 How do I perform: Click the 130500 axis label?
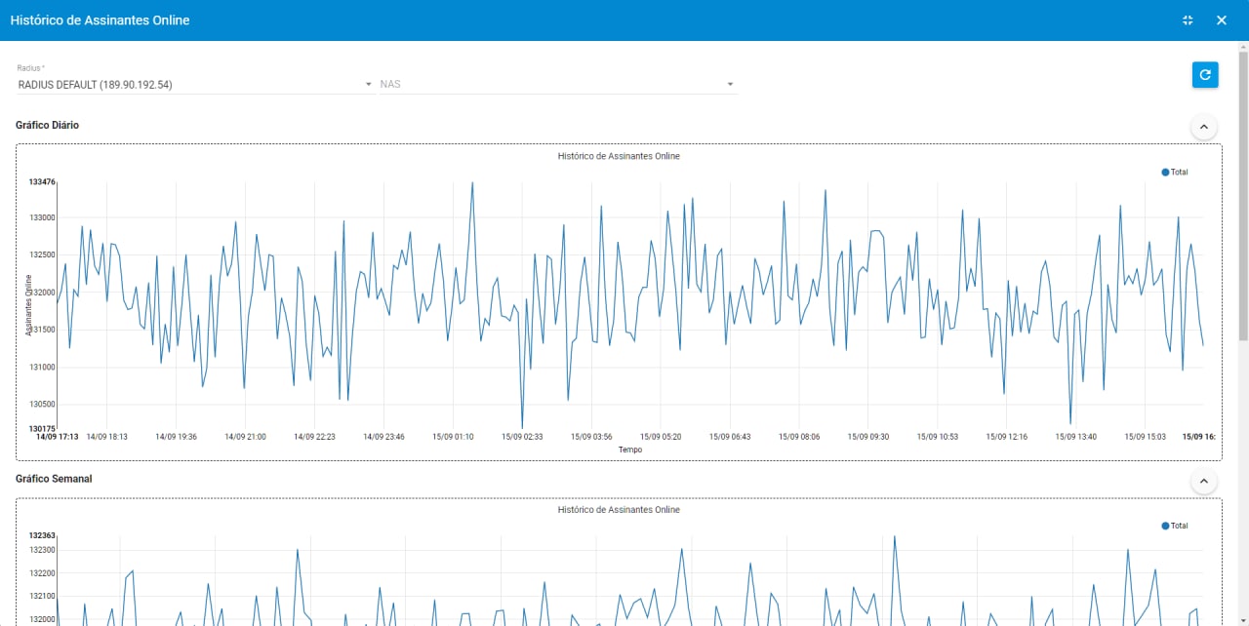pyautogui.click(x=43, y=405)
